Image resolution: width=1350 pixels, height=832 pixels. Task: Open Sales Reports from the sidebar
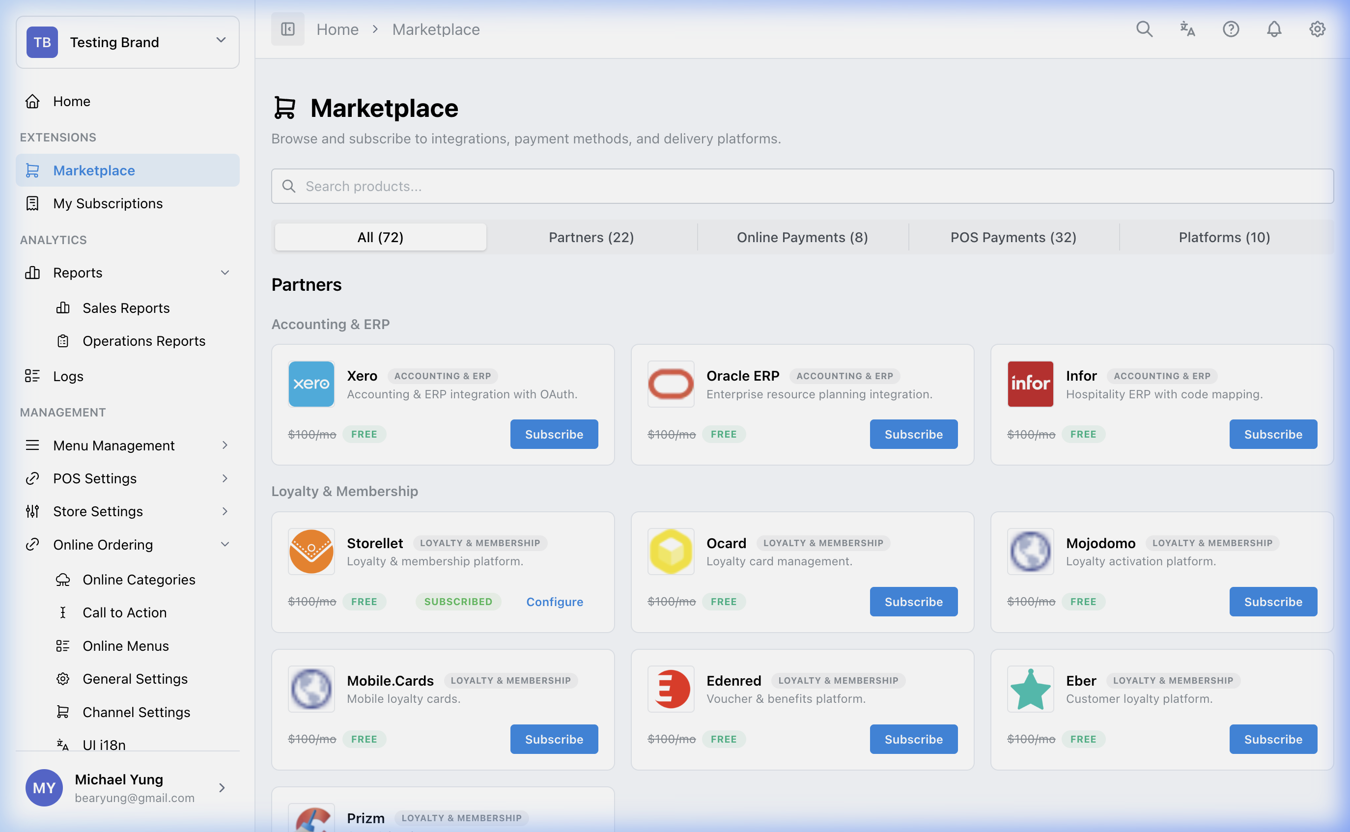[x=126, y=307]
